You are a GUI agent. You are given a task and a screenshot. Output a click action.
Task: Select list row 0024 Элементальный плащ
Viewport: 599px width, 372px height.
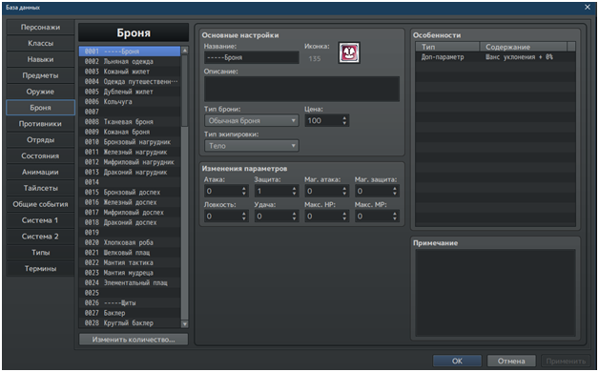click(x=130, y=282)
